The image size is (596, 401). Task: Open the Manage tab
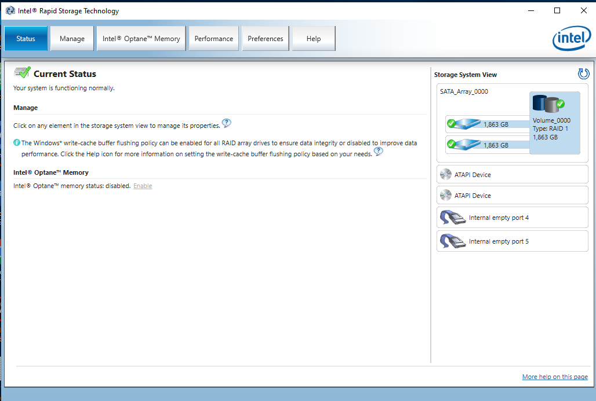click(72, 38)
